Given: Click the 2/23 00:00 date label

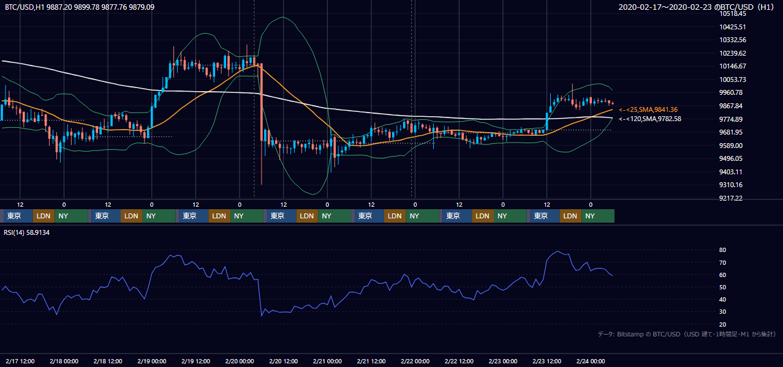Looking at the screenshot, I should tap(502, 361).
